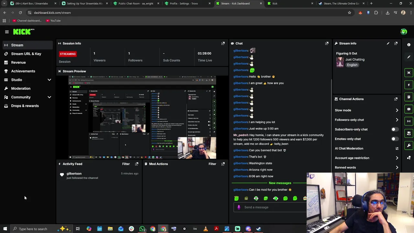Toggle the channel actions widget in right rail

pos(409,133)
